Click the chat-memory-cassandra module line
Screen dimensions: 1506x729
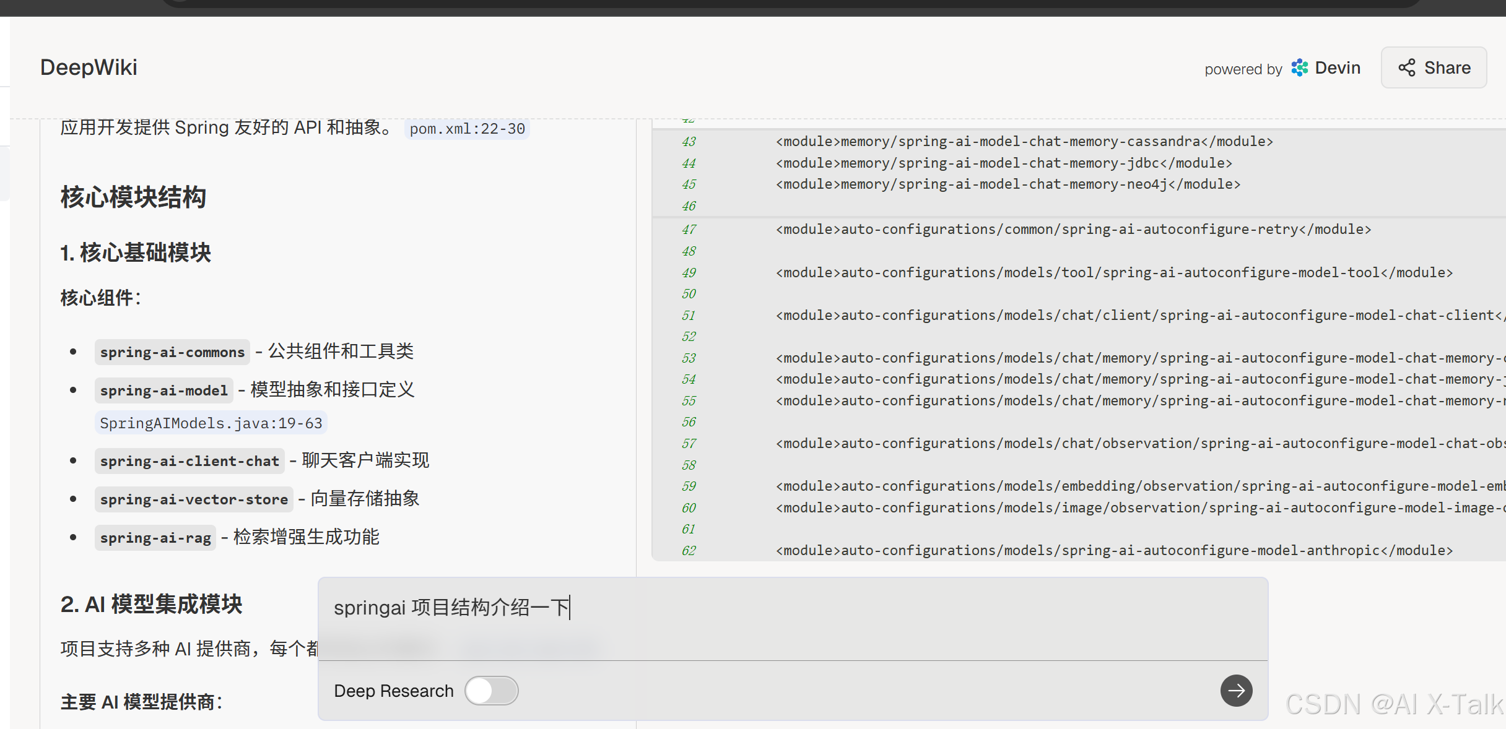point(1024,142)
